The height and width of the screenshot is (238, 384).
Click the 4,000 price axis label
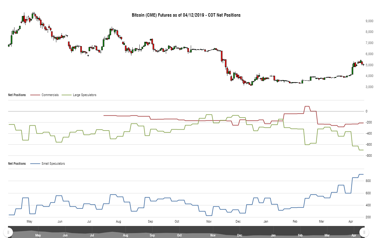tap(369, 76)
